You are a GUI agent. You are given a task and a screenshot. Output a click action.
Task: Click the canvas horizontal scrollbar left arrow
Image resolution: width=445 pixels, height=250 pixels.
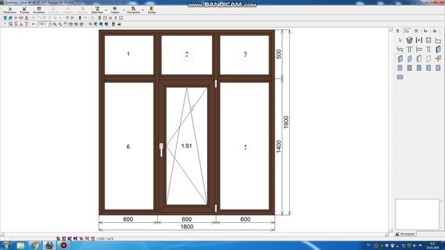(x=2, y=234)
